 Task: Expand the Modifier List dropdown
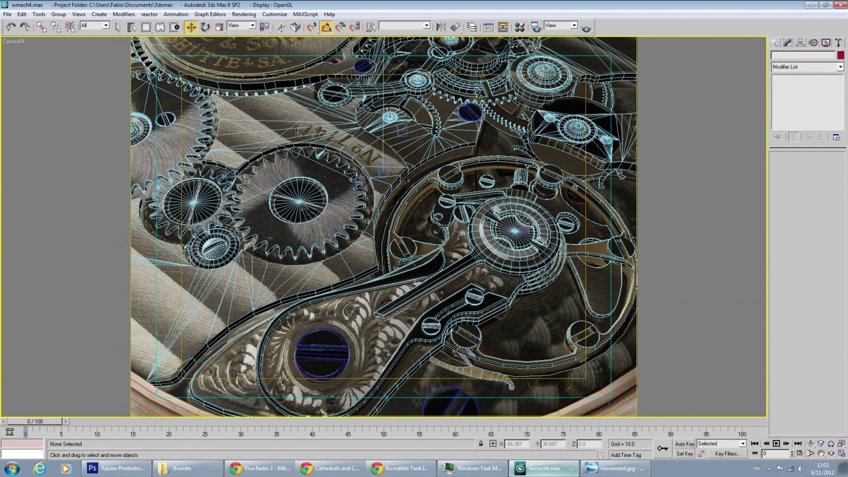(x=808, y=67)
